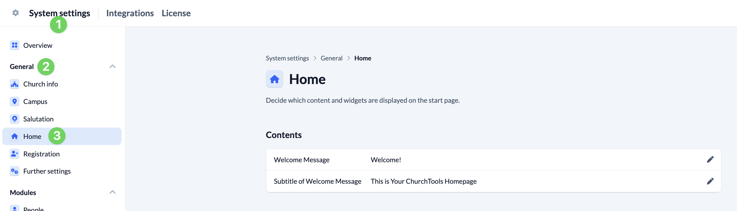737x211 pixels.
Task: Open the Integrations tab
Action: click(130, 13)
